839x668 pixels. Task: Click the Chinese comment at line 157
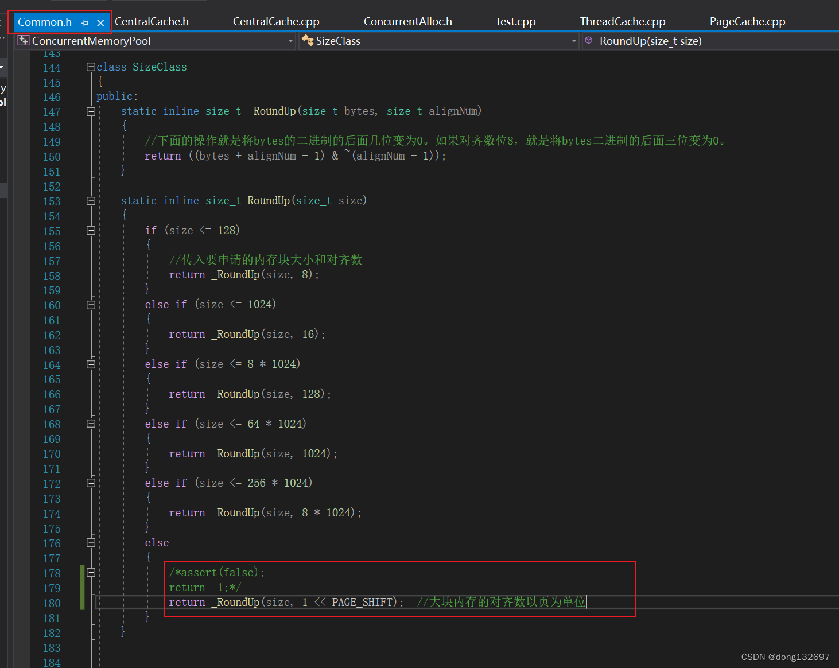(266, 260)
